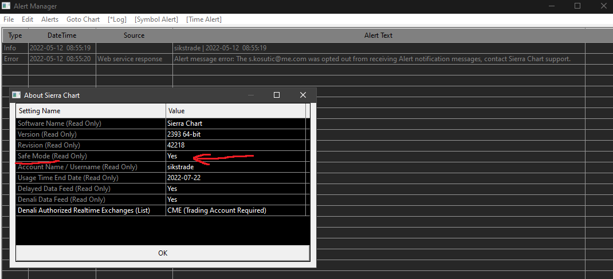Select Usage Time End Date setting
This screenshot has height=279, width=613.
91,178
